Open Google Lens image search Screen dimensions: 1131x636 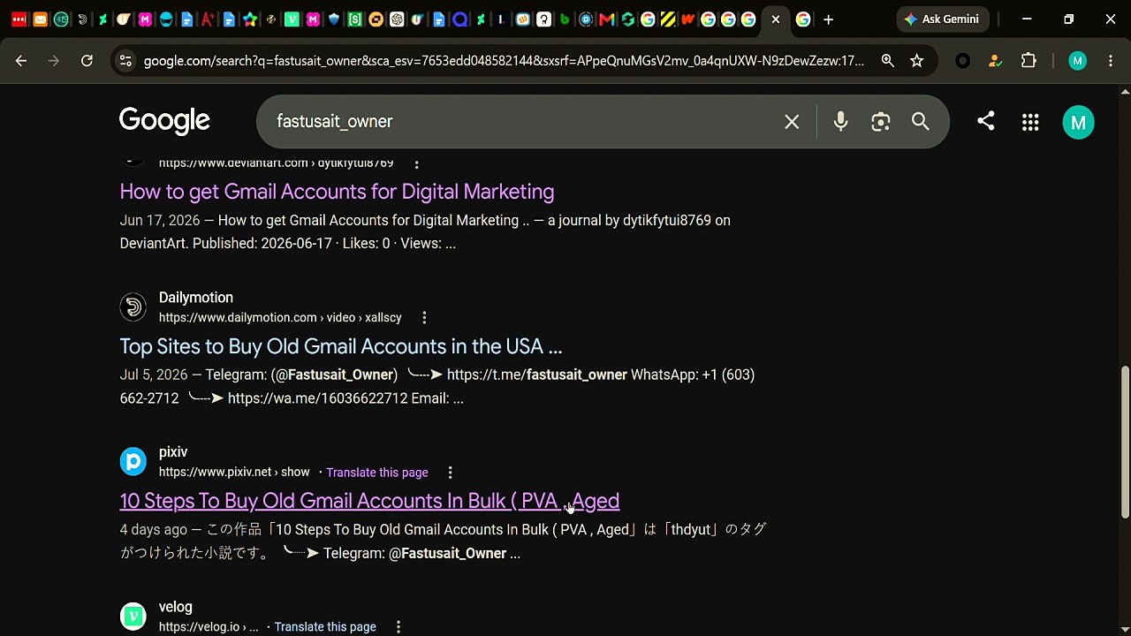[x=881, y=122]
